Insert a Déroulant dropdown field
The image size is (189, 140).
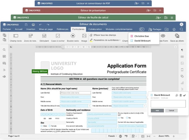click(x=44, y=38)
